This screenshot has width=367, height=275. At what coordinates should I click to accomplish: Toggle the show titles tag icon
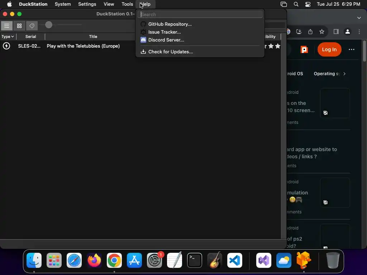point(32,25)
